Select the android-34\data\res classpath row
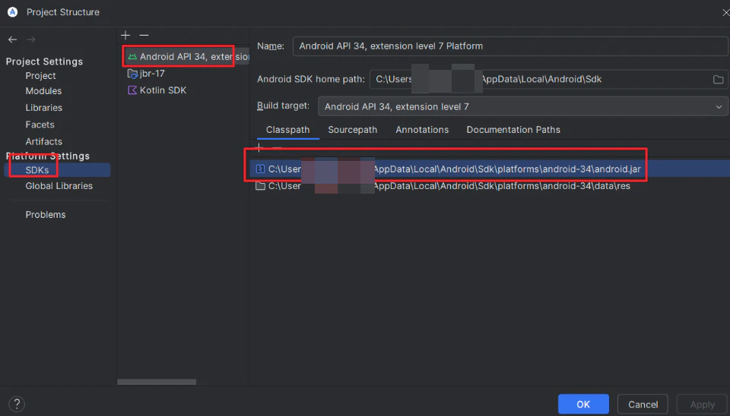730x416 pixels. point(490,186)
